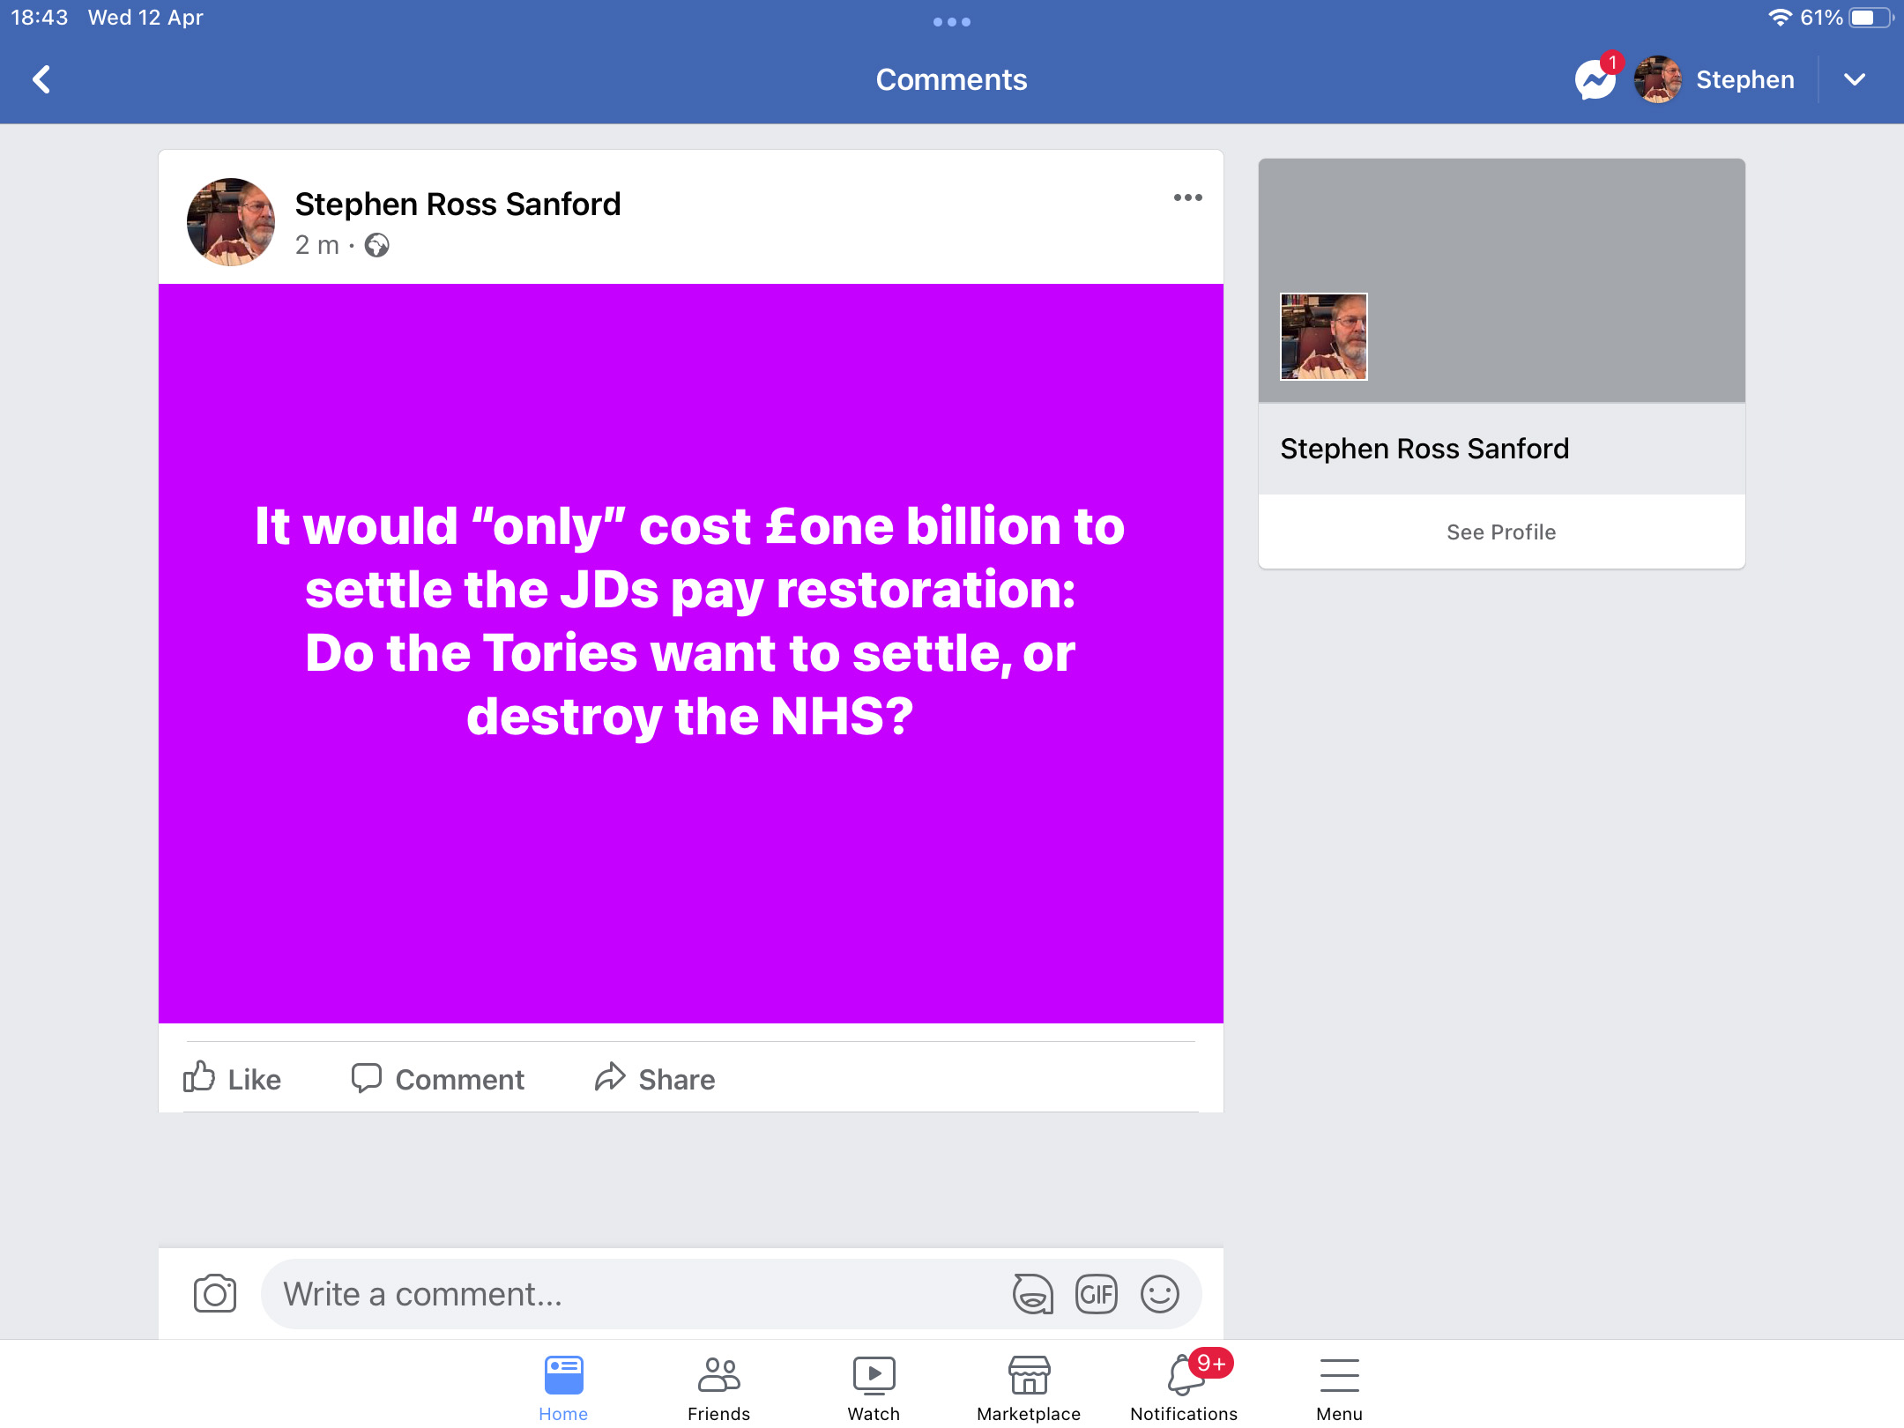Image resolution: width=1904 pixels, height=1428 pixels.
Task: Expand the account dropdown chevron
Action: coord(1855,79)
